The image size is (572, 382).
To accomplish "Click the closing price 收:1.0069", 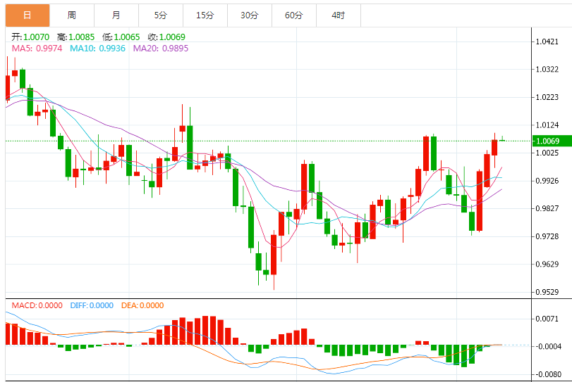I will [x=166, y=37].
